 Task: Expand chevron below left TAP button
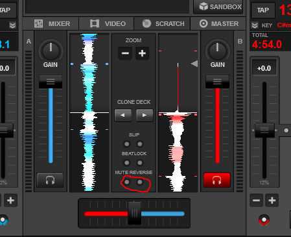tap(12, 25)
